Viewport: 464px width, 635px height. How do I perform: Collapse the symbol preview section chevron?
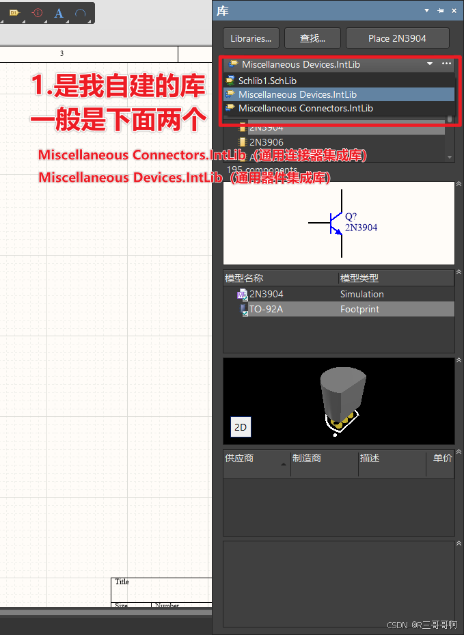point(459,184)
